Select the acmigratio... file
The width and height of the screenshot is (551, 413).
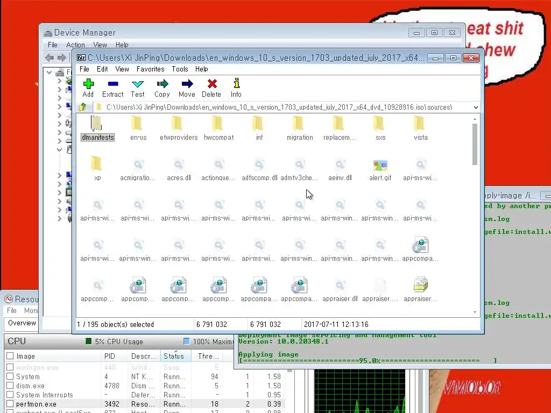tap(138, 170)
